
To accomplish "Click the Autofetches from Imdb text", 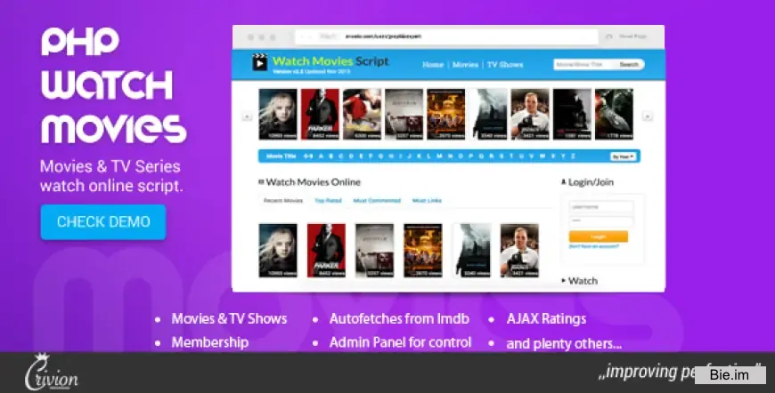I will point(399,319).
